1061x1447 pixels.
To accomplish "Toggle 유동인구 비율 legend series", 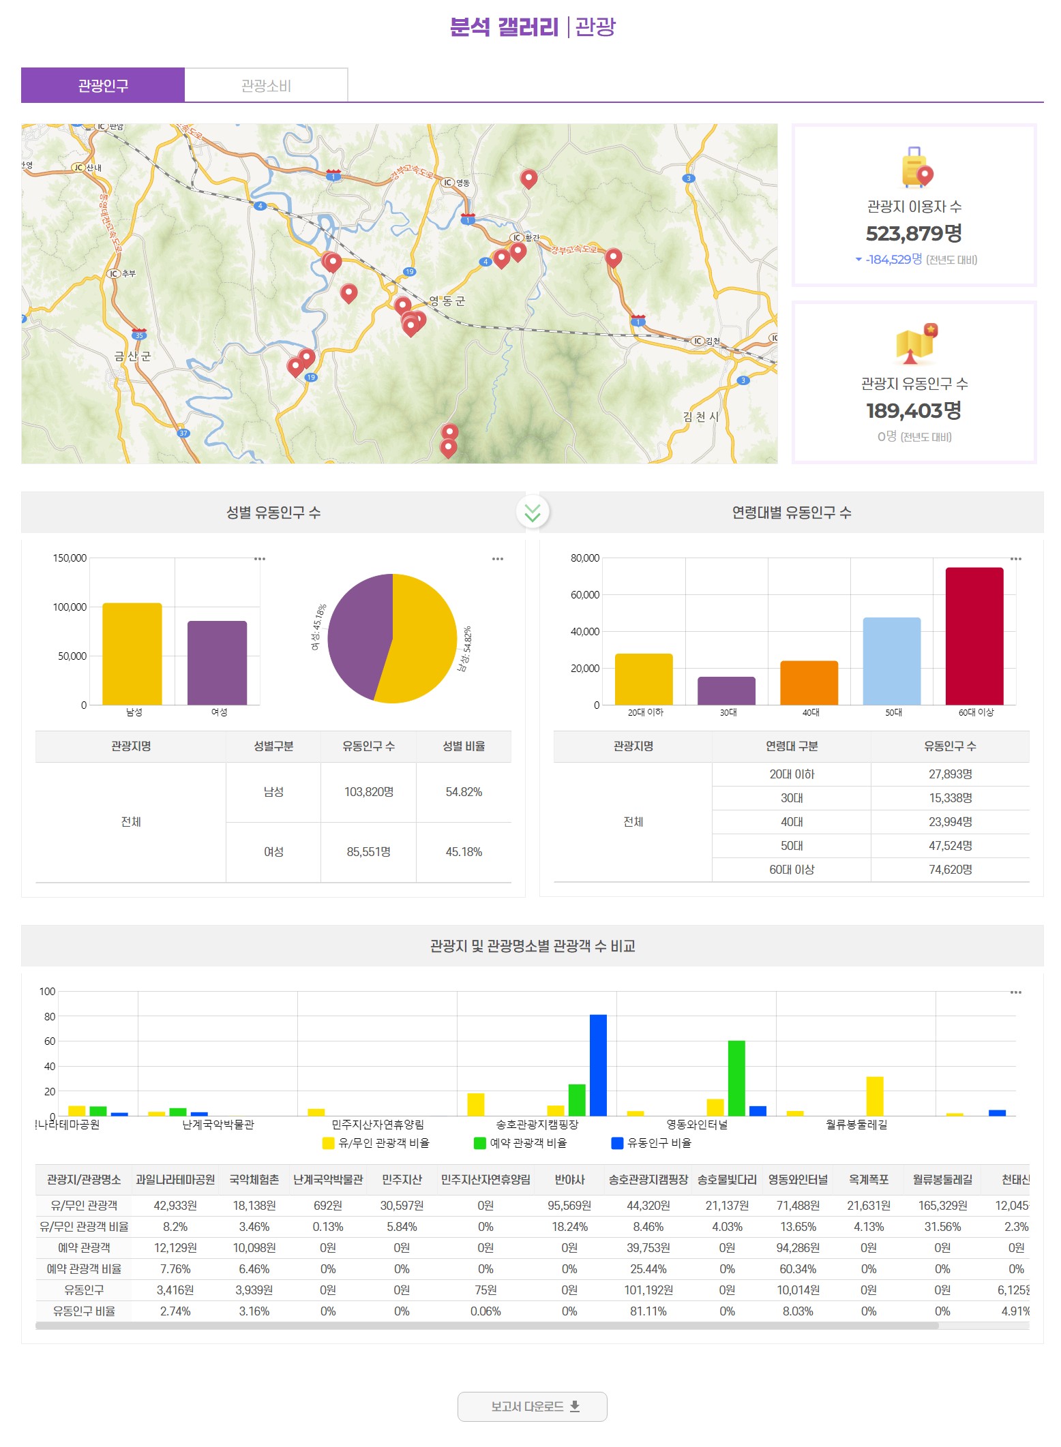I will (x=651, y=1143).
